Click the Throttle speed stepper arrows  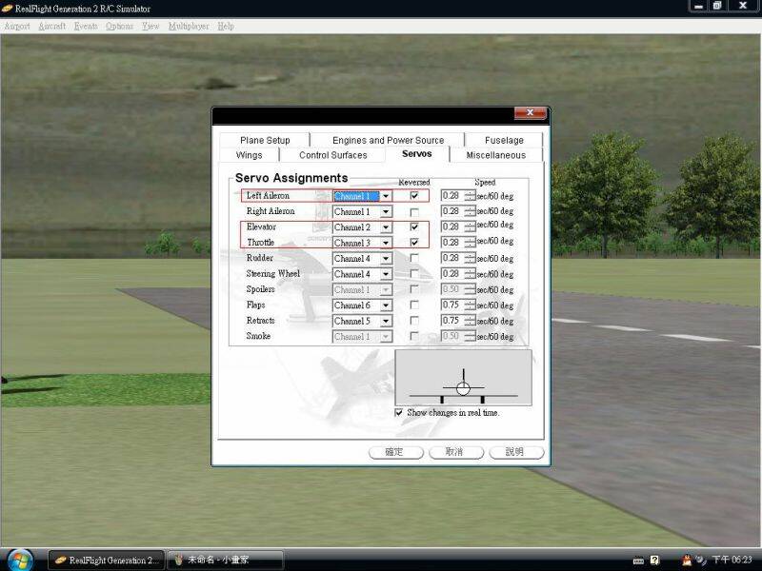click(470, 243)
